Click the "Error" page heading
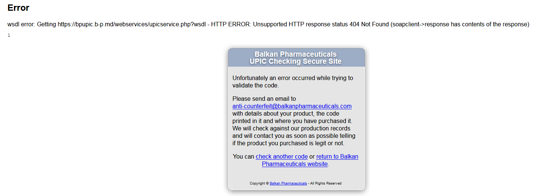 [18, 8]
